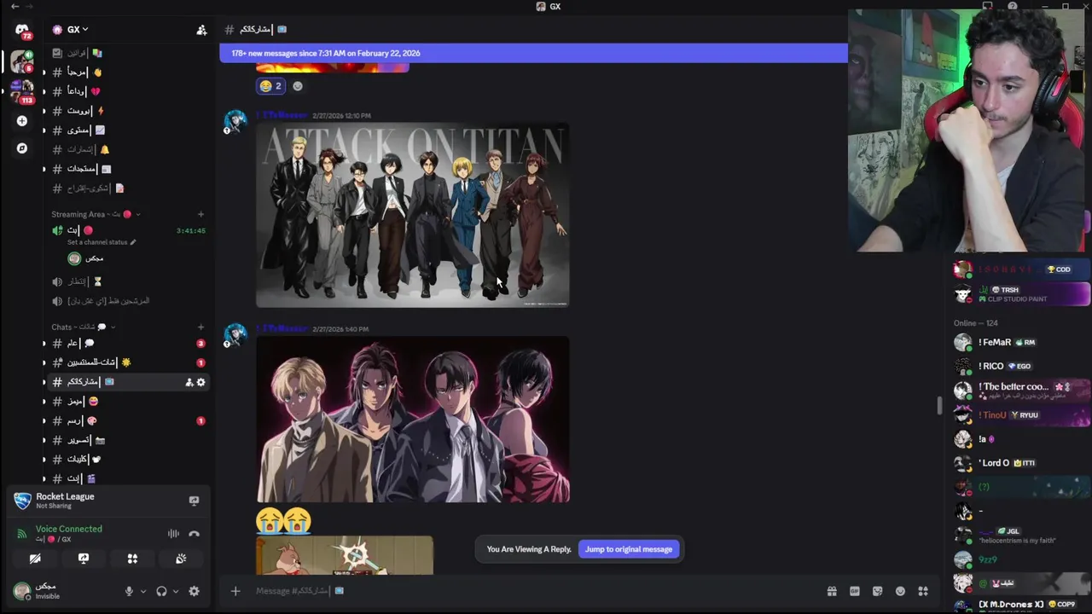Toggle noise suppression waveform icon
The height and width of the screenshot is (614, 1092).
click(x=173, y=534)
